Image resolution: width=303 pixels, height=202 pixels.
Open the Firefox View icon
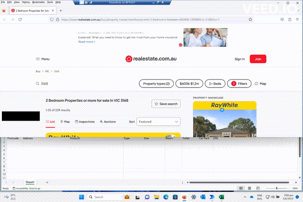(4, 10)
